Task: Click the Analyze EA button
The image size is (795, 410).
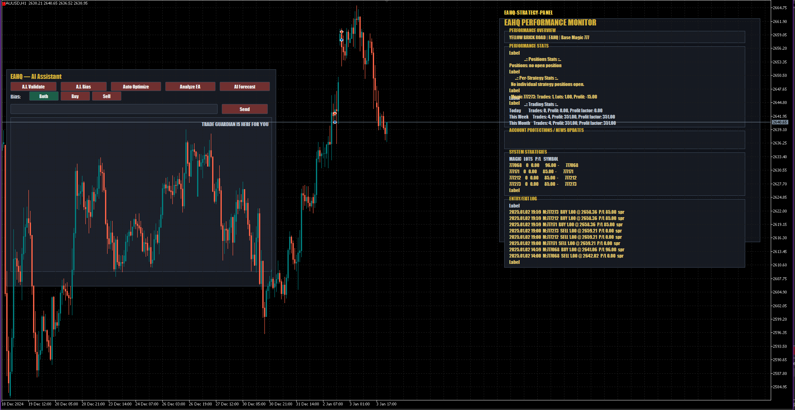Action: (190, 86)
